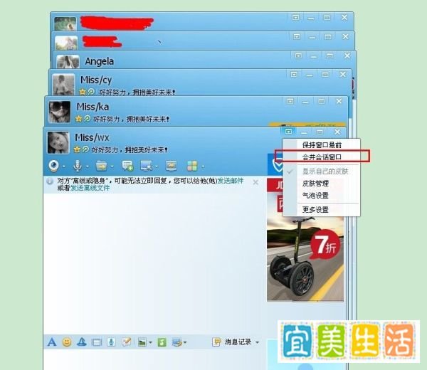
Task: Open the remote desktop icon
Action: [x=146, y=166]
